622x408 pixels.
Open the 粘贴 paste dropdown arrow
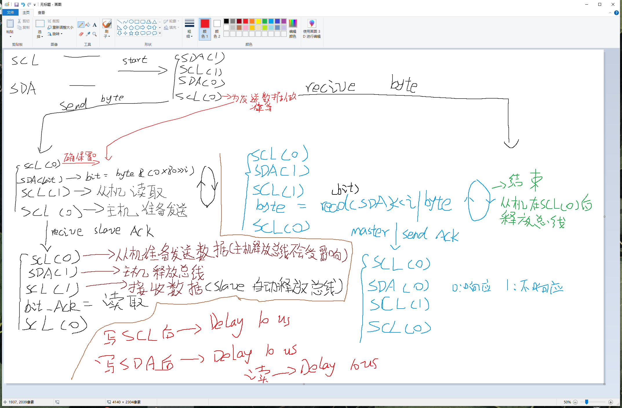pos(10,37)
